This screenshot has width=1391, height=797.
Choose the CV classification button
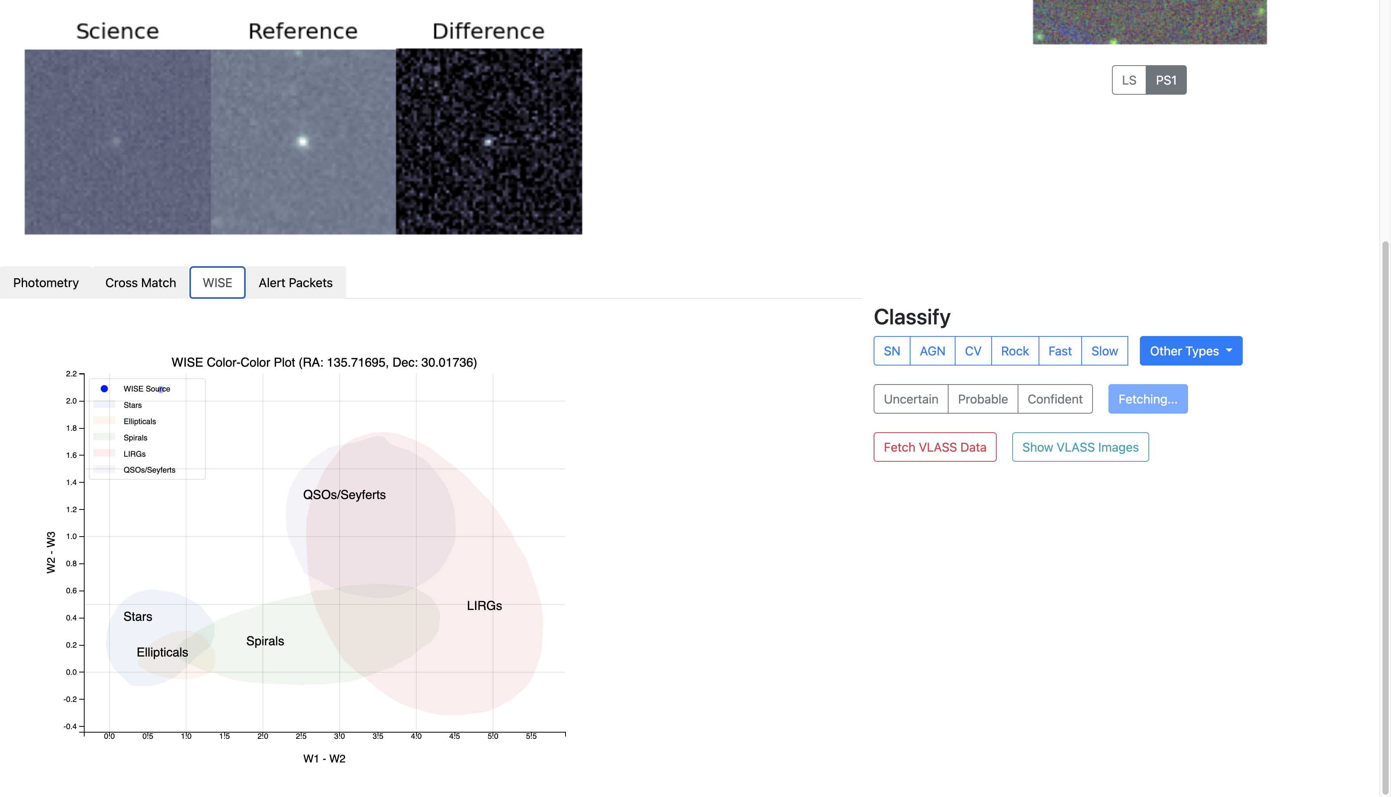(x=973, y=351)
